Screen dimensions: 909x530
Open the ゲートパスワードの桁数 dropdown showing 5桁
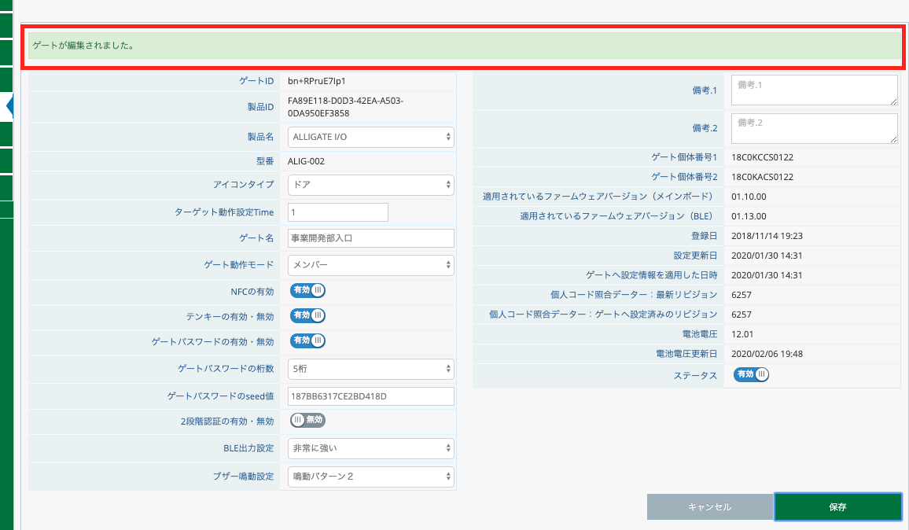tap(371, 369)
